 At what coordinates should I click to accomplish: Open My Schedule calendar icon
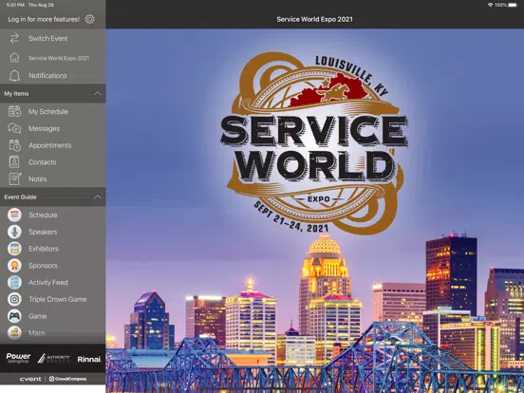tap(14, 111)
